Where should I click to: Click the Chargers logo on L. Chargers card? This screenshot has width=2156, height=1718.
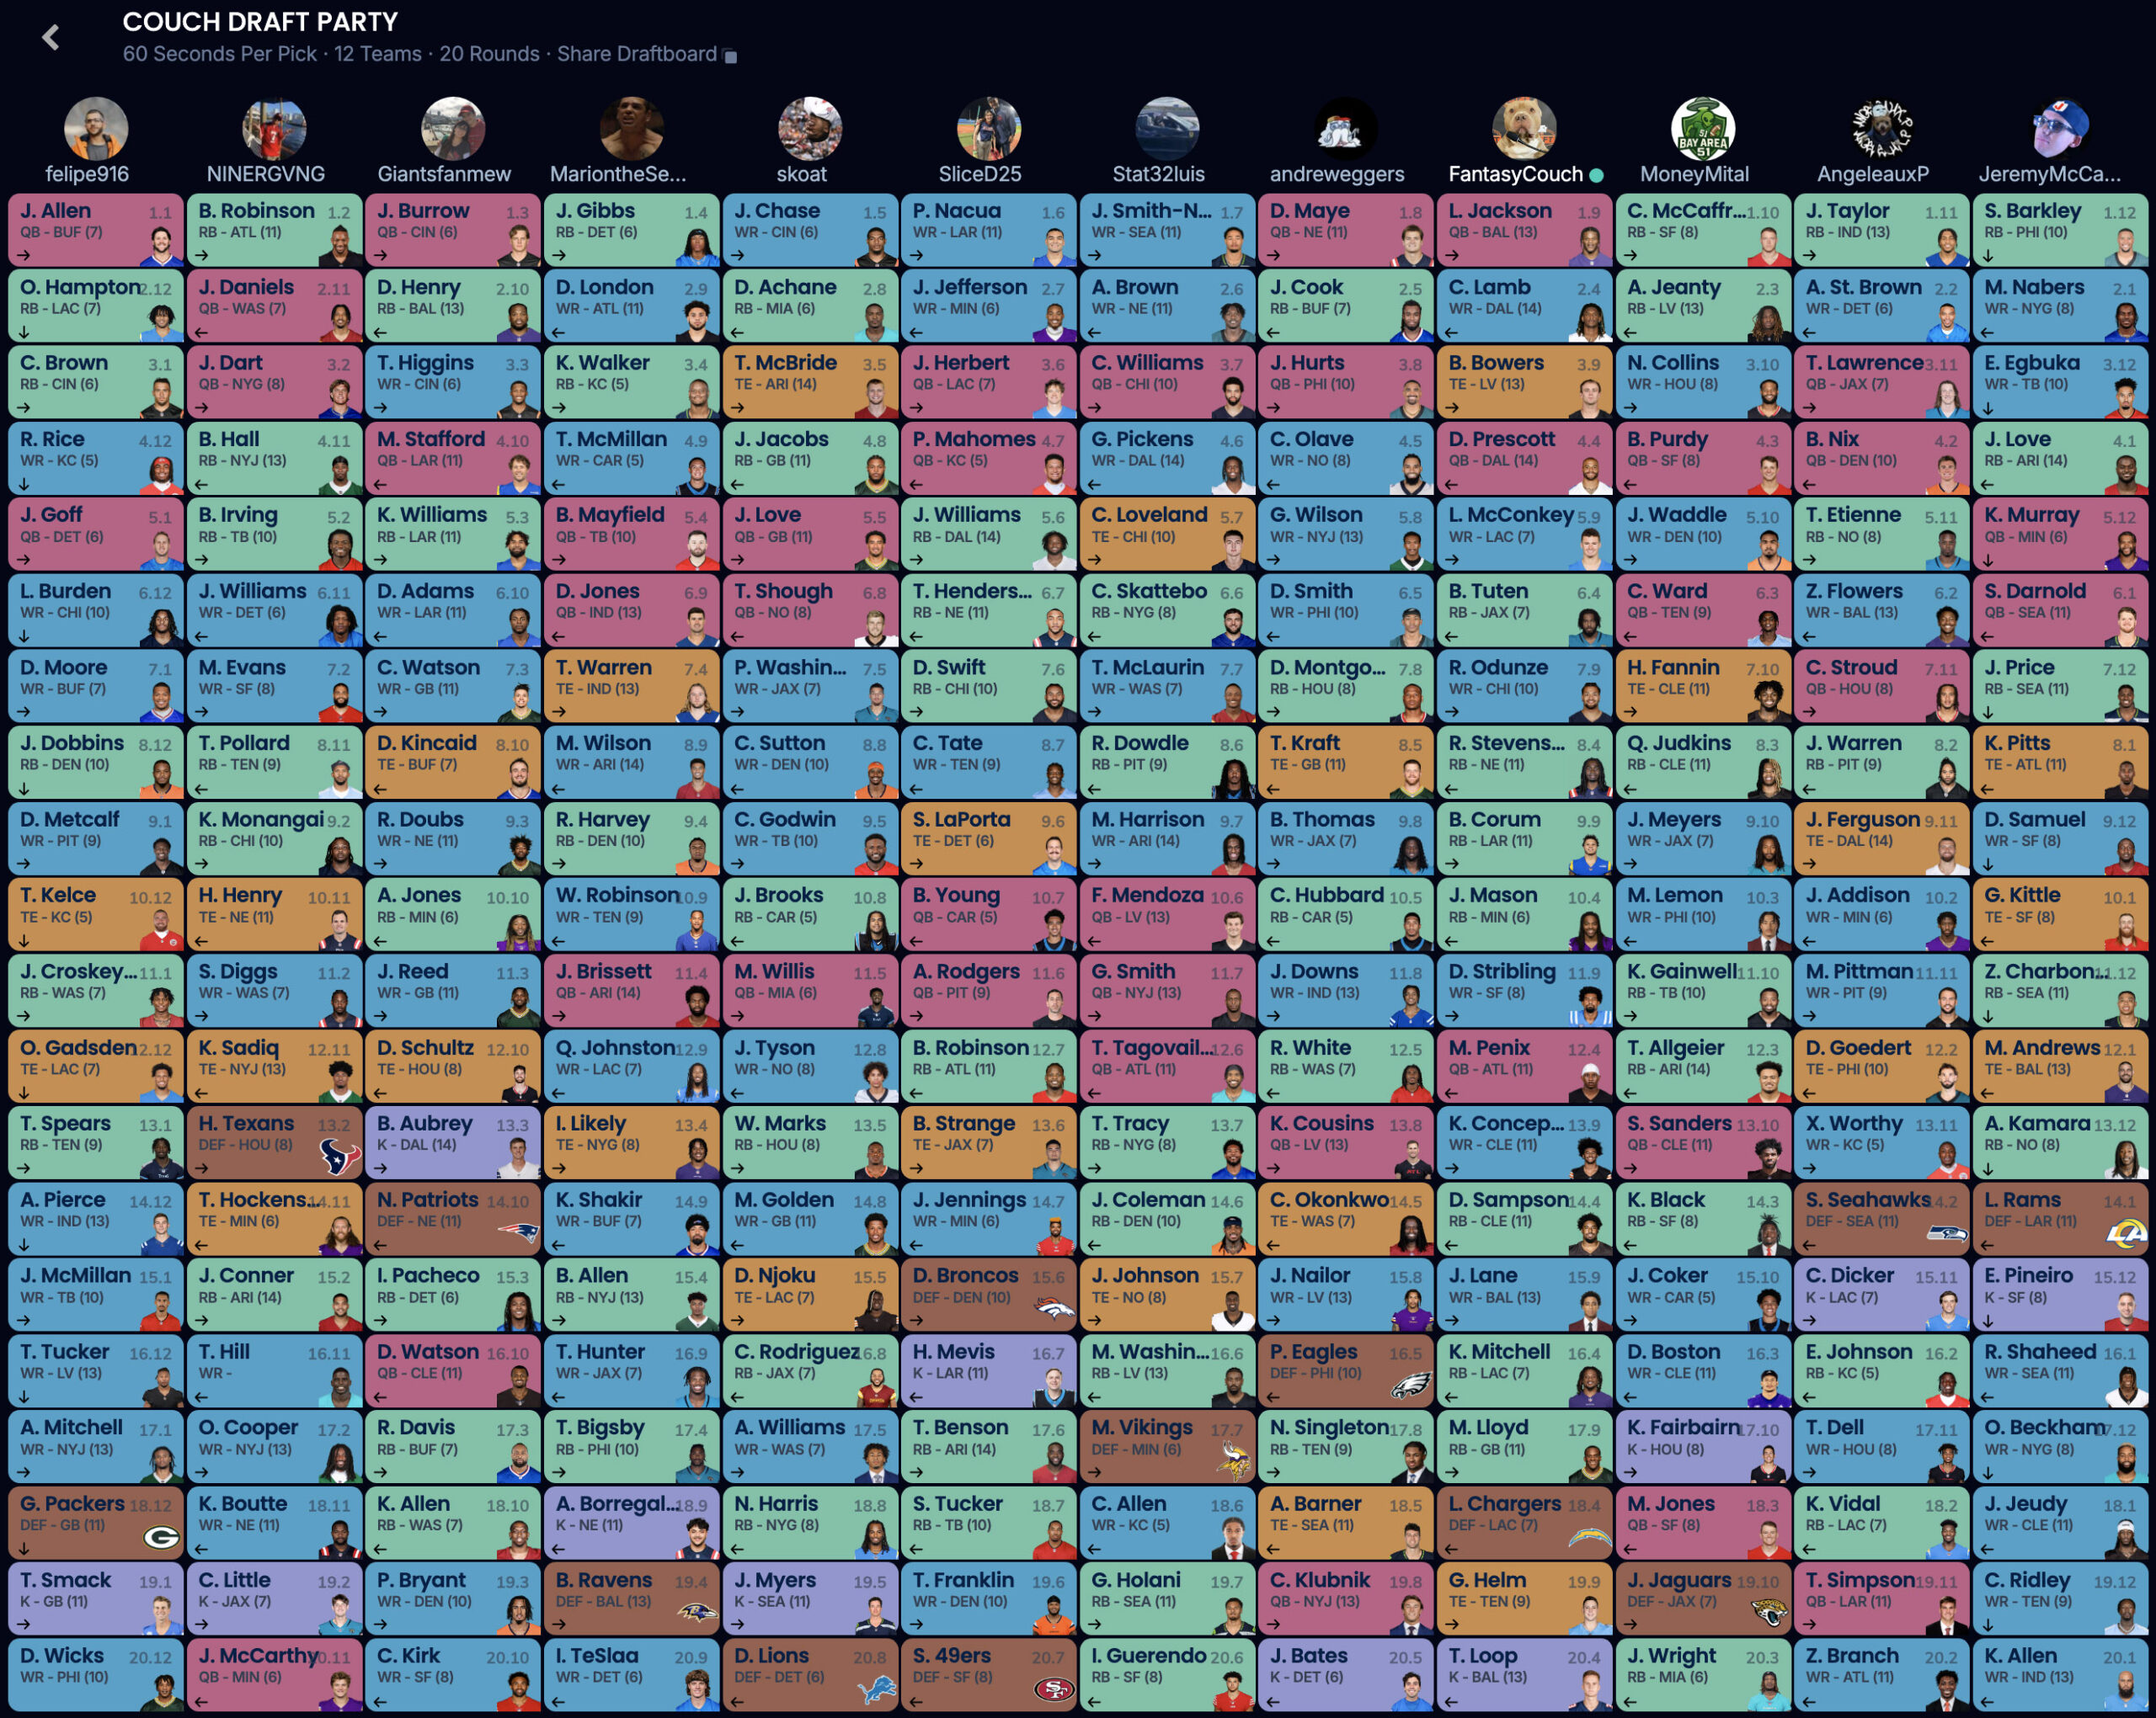[x=1590, y=1537]
